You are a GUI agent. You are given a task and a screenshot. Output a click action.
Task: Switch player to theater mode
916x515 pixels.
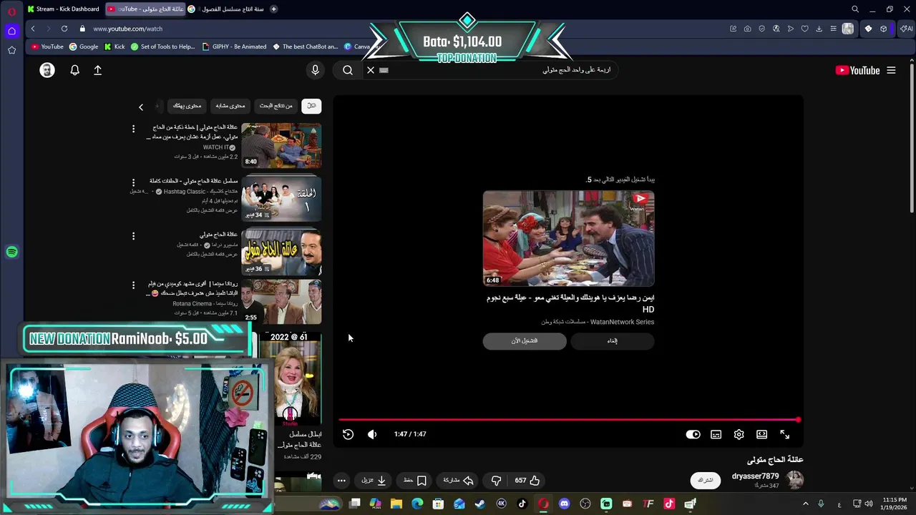click(x=761, y=434)
